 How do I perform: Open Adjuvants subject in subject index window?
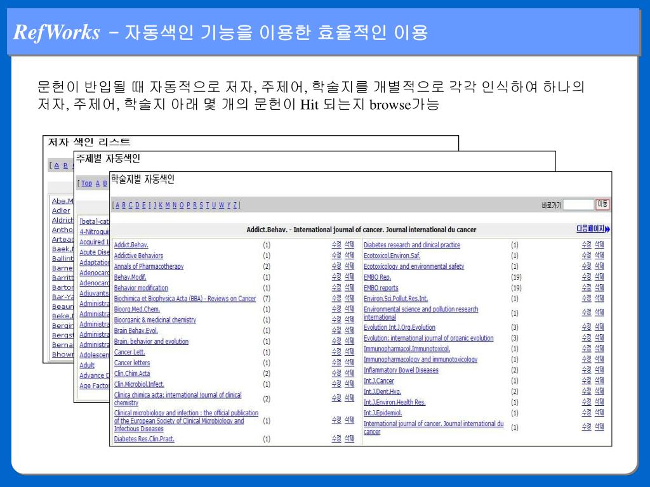click(94, 294)
